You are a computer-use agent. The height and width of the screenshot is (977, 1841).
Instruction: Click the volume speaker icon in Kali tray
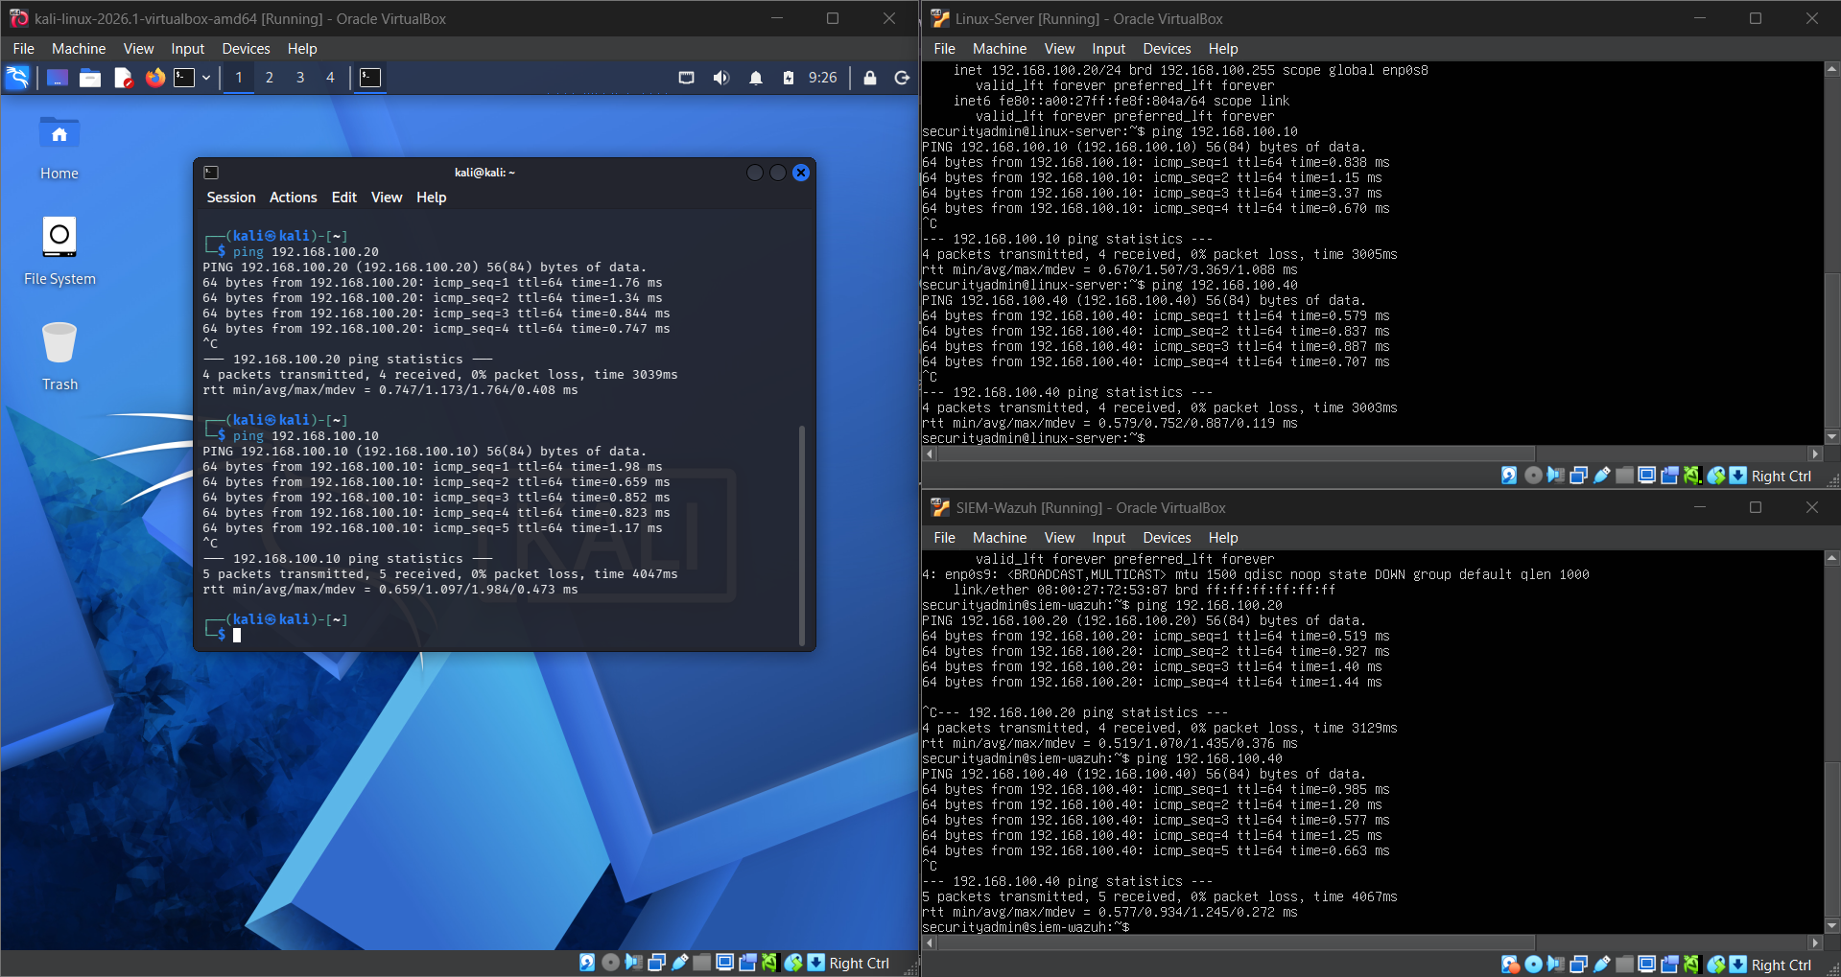click(721, 78)
